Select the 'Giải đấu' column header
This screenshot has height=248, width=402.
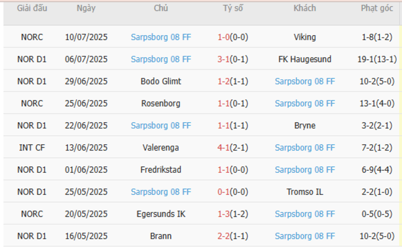[x=32, y=9]
